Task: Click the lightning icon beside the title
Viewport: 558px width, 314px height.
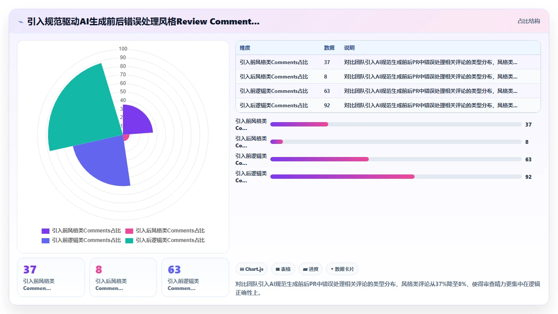Action: tap(21, 22)
